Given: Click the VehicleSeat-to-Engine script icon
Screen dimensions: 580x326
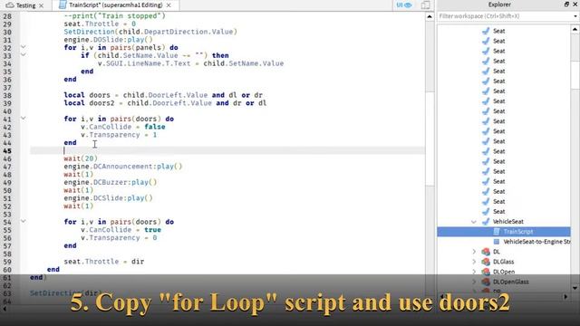Looking at the screenshot, I should pos(497,242).
